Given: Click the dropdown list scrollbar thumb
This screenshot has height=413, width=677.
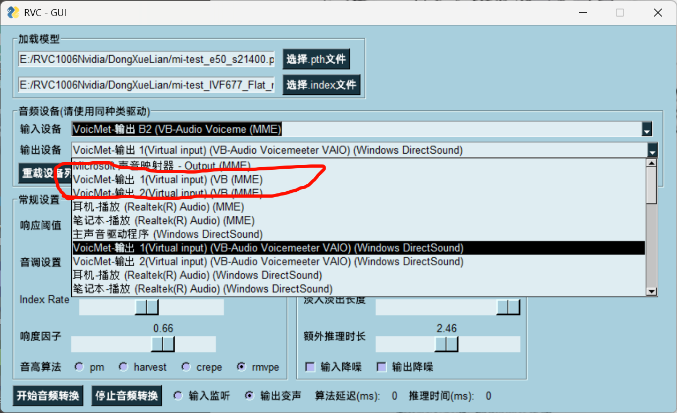Looking at the screenshot, I should (651, 185).
